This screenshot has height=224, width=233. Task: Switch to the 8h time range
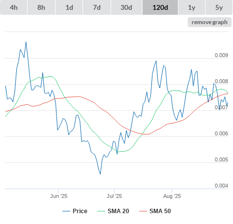[41, 7]
